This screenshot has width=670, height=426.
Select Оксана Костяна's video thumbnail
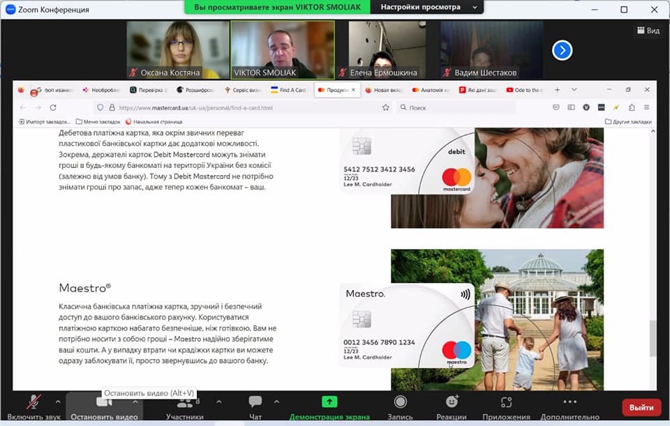click(x=178, y=50)
